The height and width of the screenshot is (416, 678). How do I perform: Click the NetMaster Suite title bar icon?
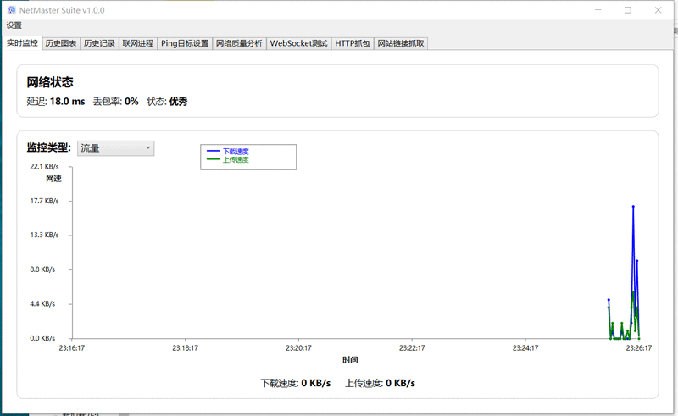tap(12, 10)
